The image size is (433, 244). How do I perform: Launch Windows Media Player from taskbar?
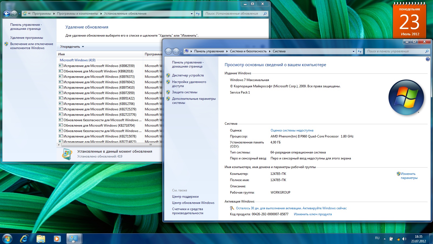point(57,239)
